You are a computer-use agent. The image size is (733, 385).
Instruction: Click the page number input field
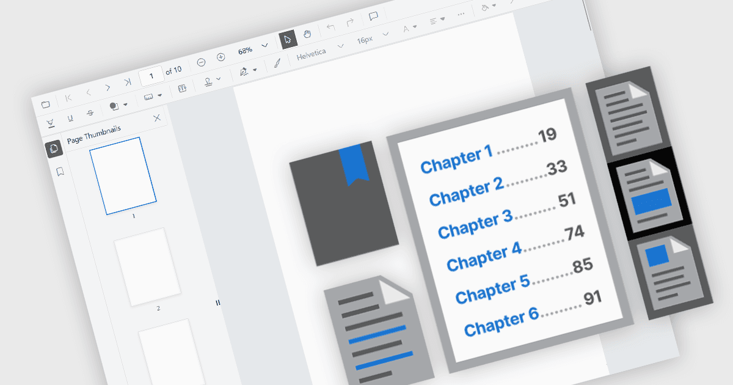(x=151, y=75)
